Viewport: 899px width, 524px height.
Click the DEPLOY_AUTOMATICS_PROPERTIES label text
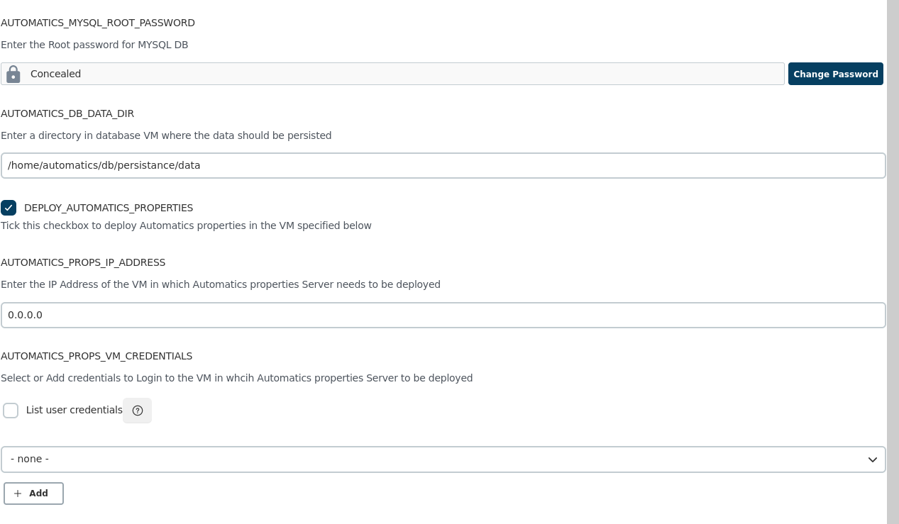(x=109, y=208)
